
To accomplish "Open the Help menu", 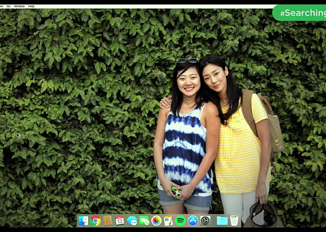I will pyautogui.click(x=31, y=6).
